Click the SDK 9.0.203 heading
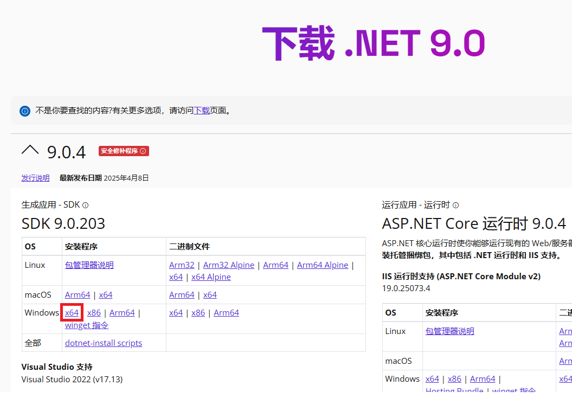 [63, 223]
